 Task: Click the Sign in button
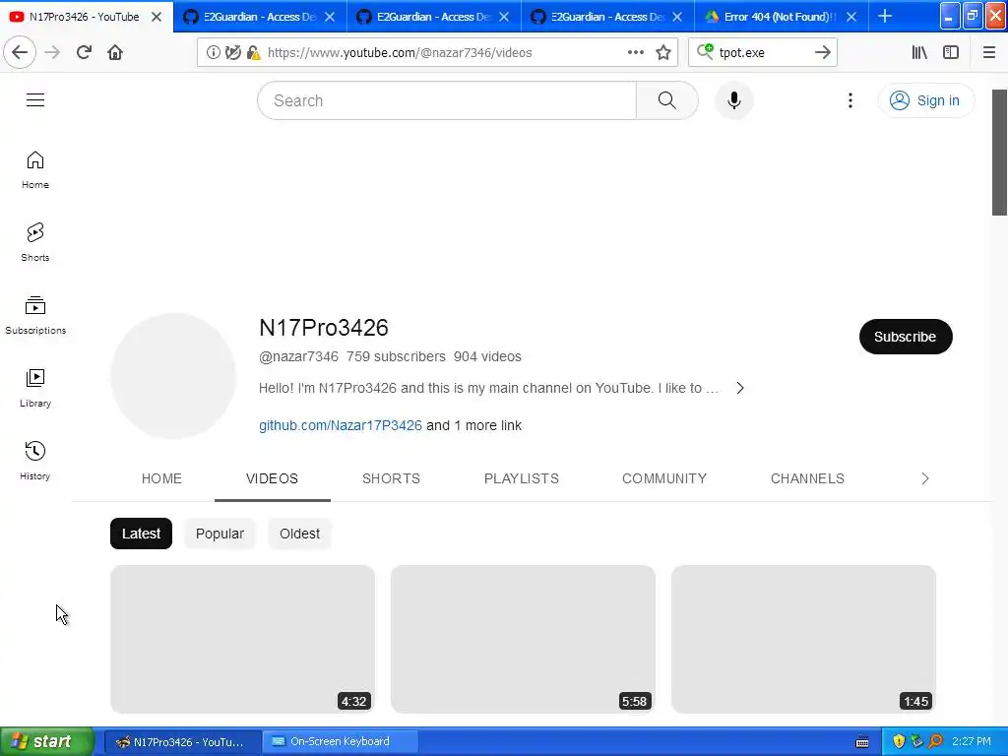[x=925, y=100]
